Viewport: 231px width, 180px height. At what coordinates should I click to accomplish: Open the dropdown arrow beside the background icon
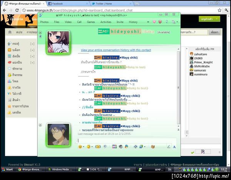coord(145,147)
